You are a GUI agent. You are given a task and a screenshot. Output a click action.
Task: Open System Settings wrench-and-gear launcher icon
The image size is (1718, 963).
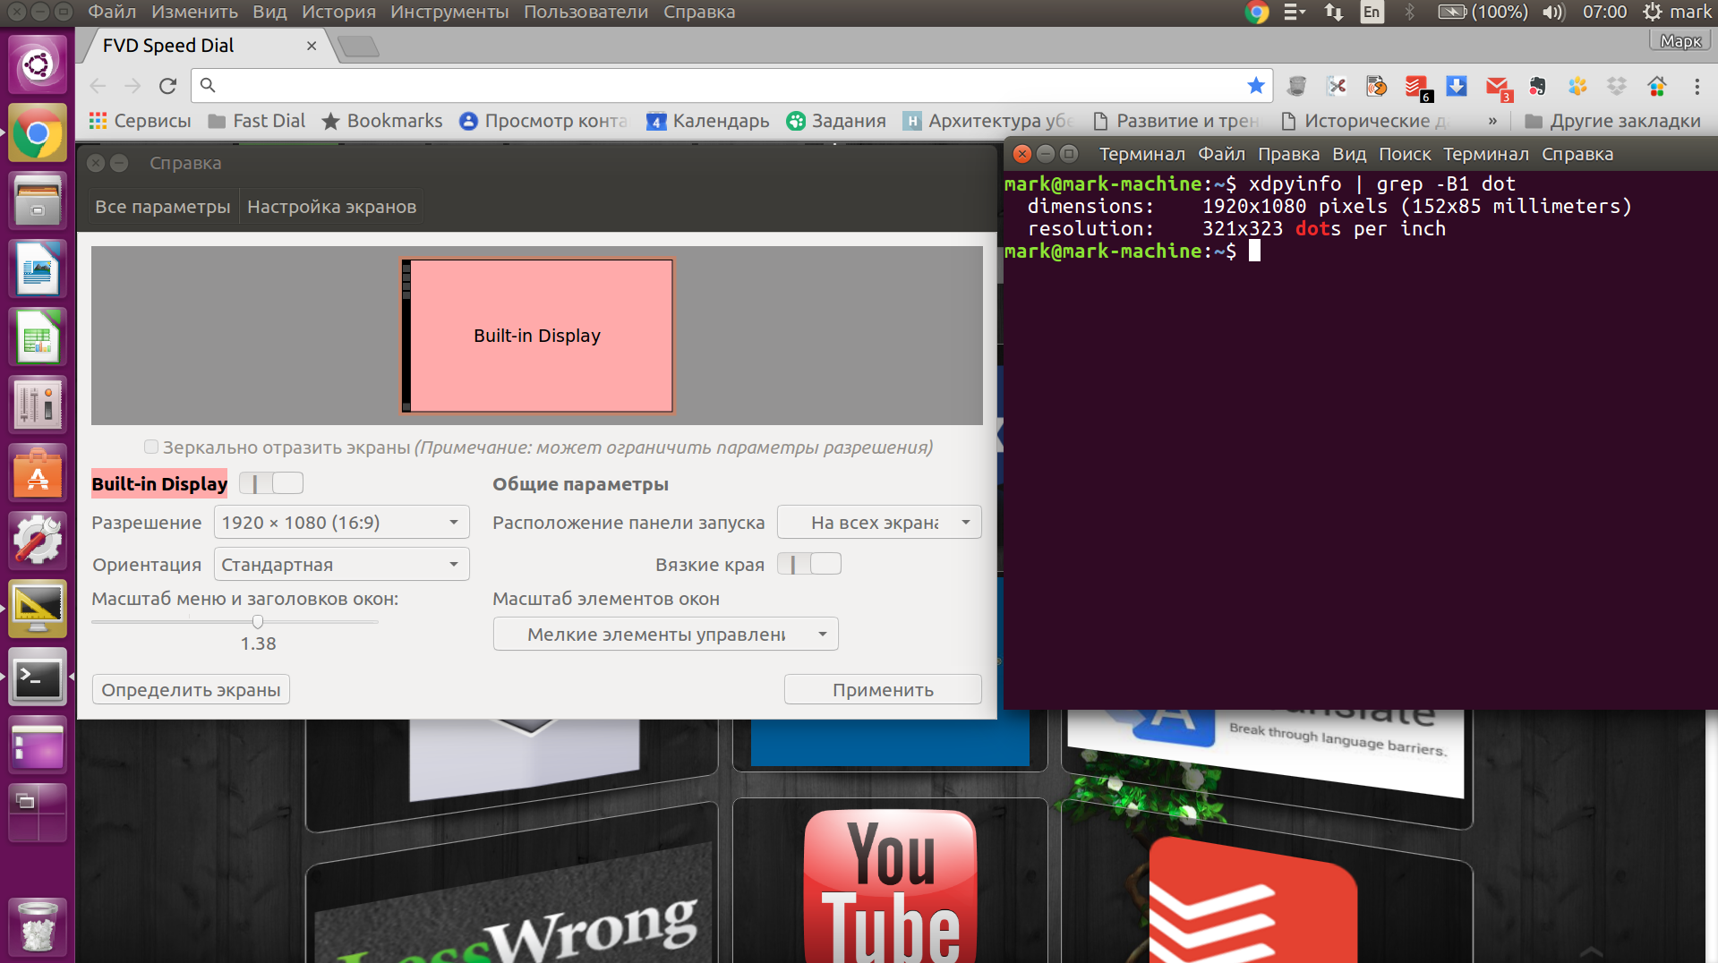click(38, 541)
